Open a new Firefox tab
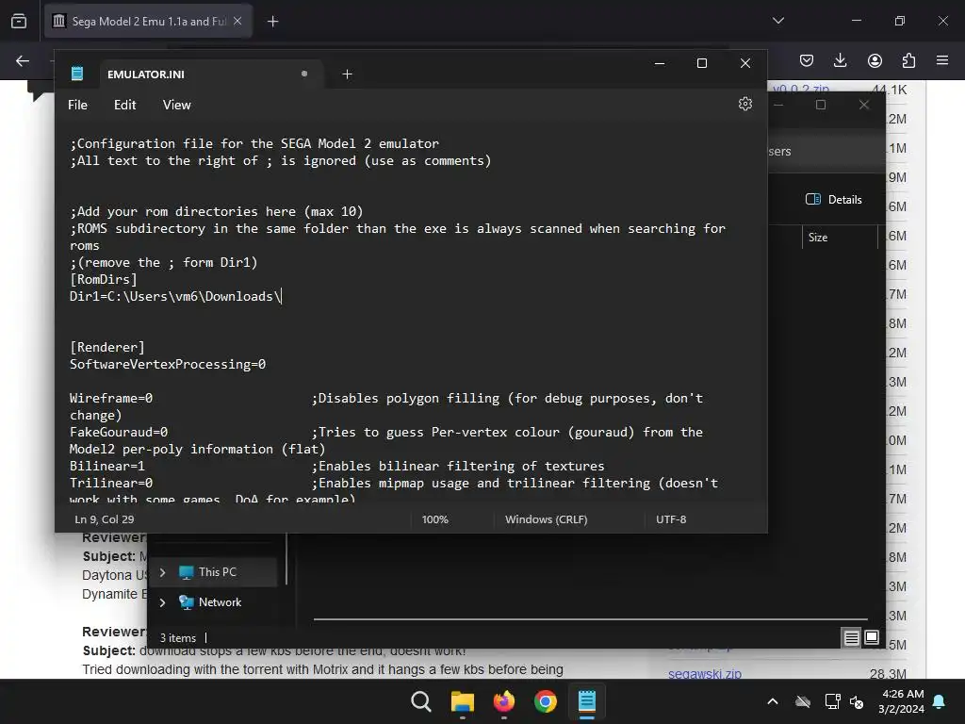The image size is (965, 724). [272, 22]
